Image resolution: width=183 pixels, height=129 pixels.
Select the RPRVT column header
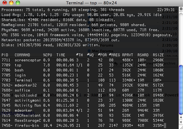click(x=128, y=55)
